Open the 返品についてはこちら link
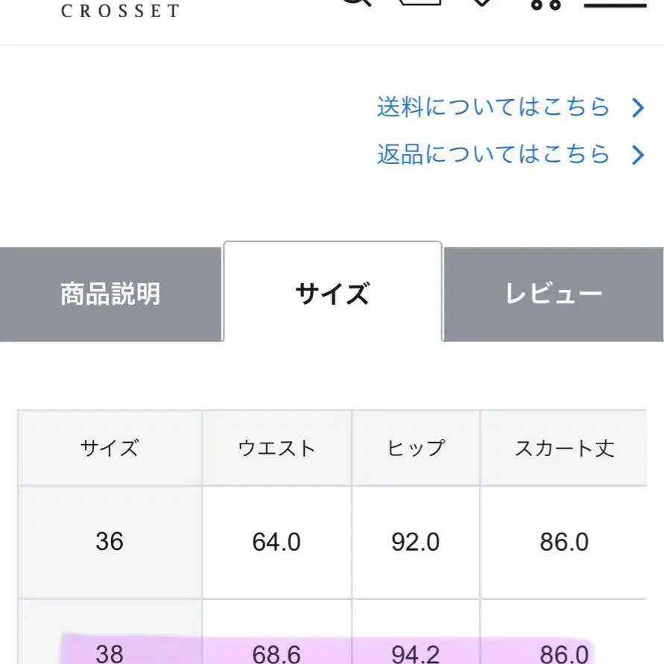This screenshot has height=664, width=664. pos(493,154)
